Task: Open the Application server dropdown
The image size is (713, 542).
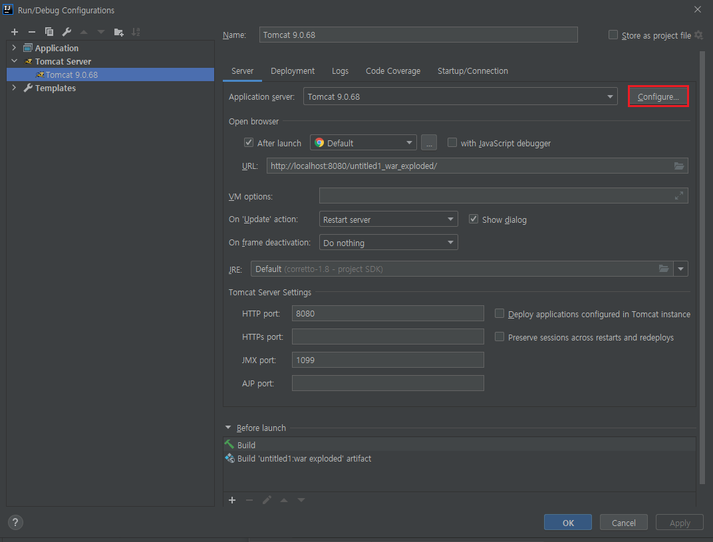Action: click(x=460, y=96)
